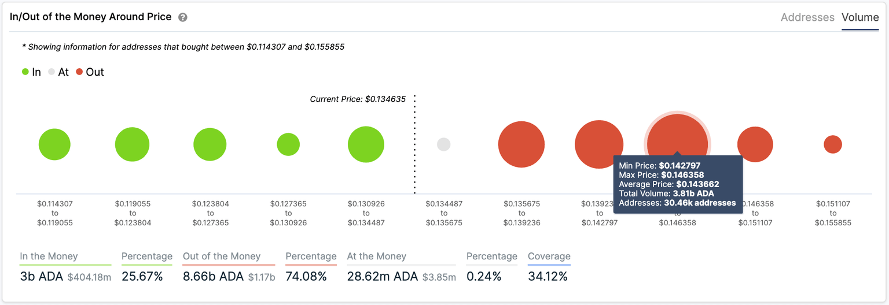Click the red bubble for $0.146358 to $0.151107

tap(755, 144)
